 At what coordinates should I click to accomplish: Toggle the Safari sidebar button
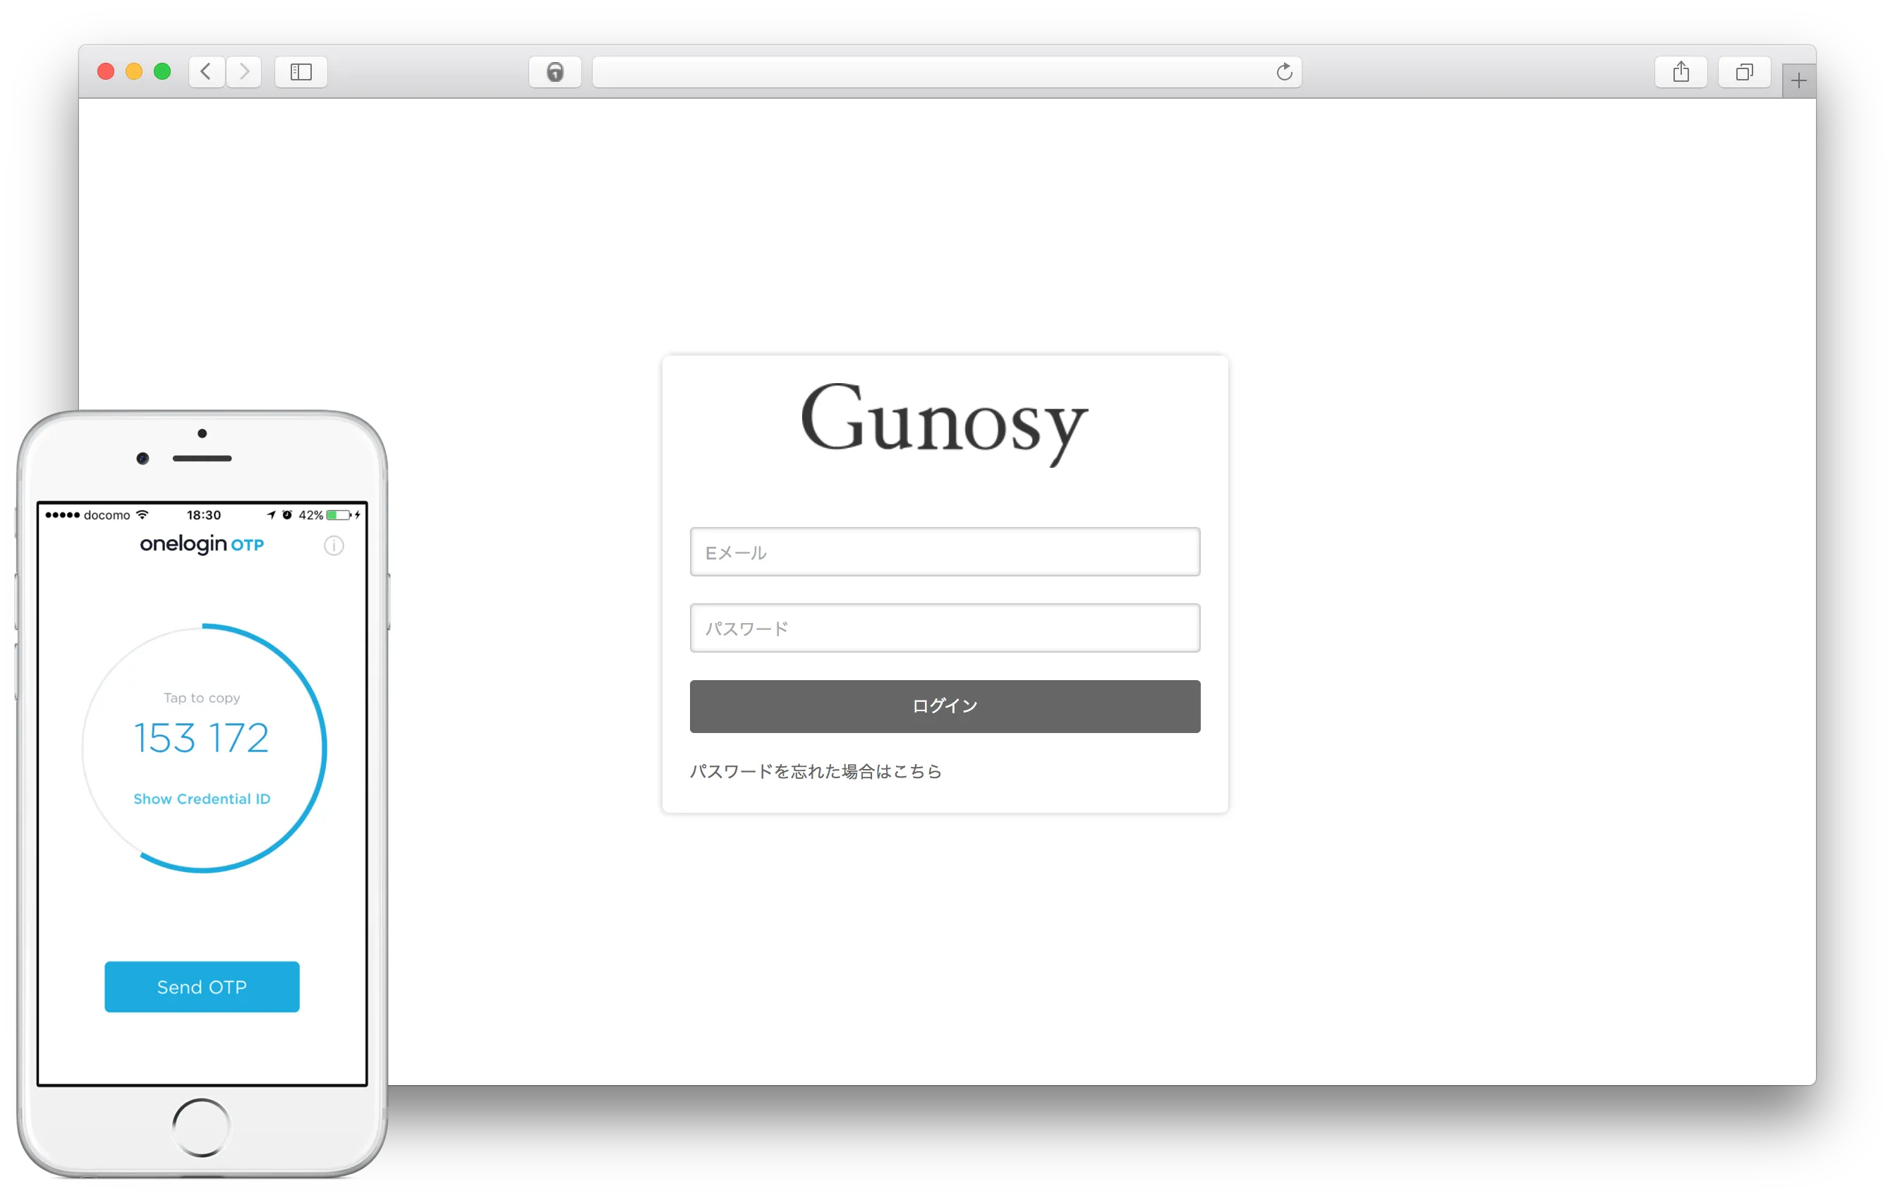(x=301, y=72)
